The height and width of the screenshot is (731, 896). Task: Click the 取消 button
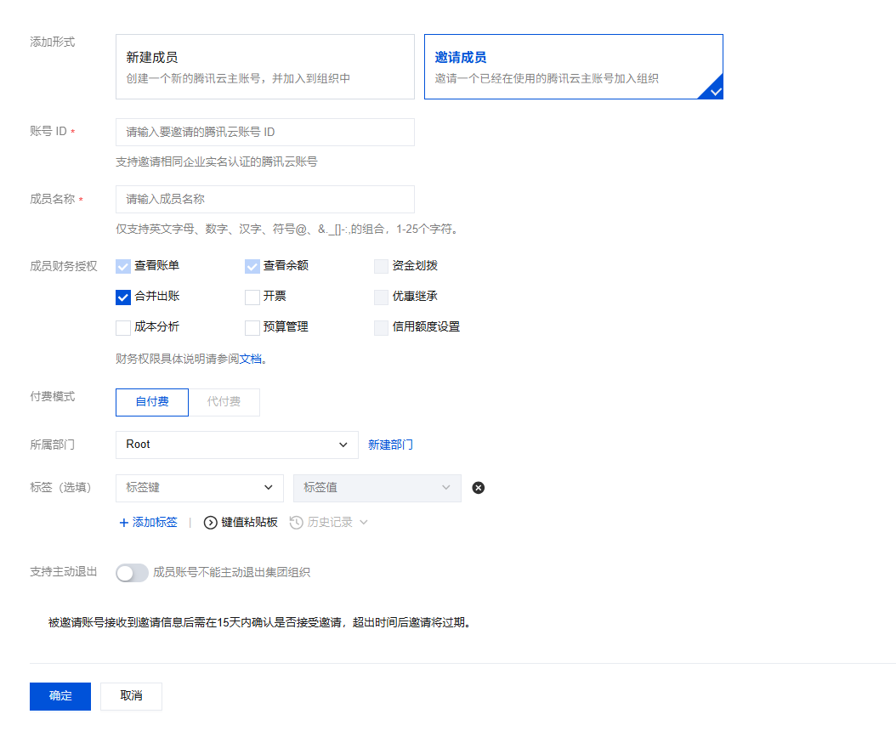(131, 696)
